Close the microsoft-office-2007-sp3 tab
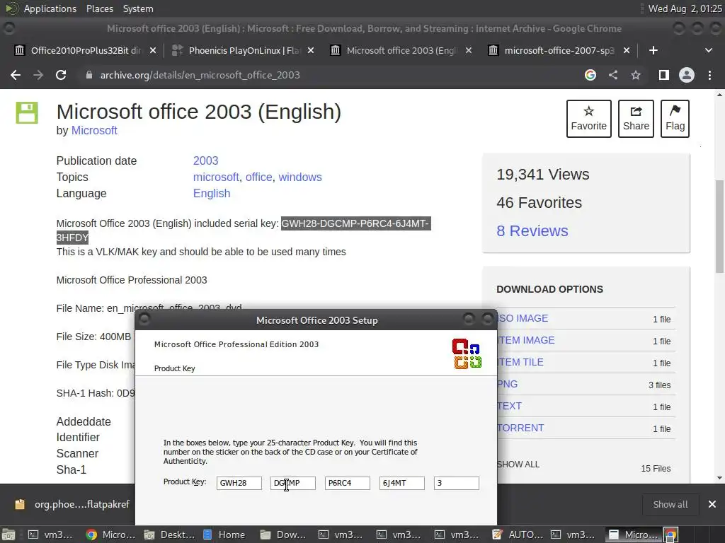This screenshot has width=725, height=543. coord(627,50)
